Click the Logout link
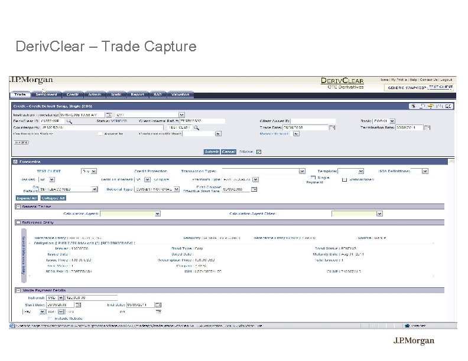468x361 pixels. tap(446, 80)
